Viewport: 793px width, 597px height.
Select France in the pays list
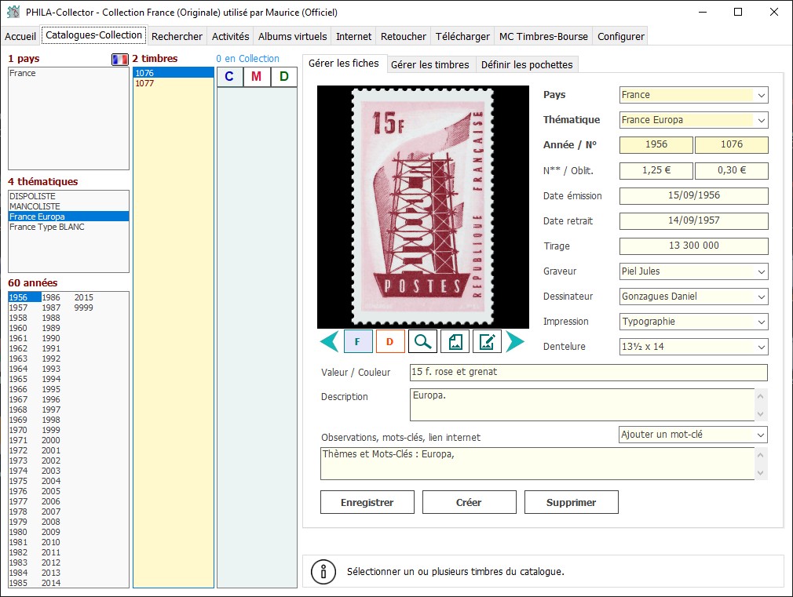tap(68, 73)
